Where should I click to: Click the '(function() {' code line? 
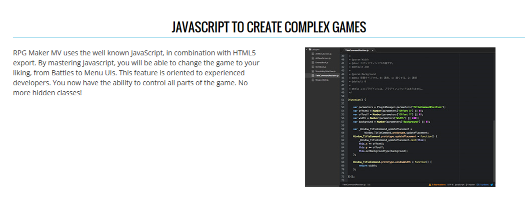[357, 100]
